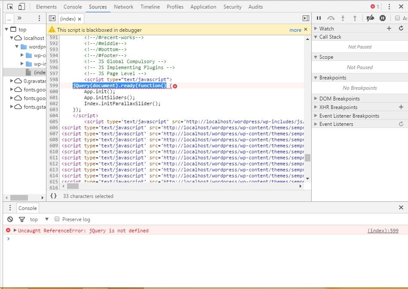This screenshot has height=289, width=408.
Task: Click the error marker on line 599
Action: click(x=175, y=86)
